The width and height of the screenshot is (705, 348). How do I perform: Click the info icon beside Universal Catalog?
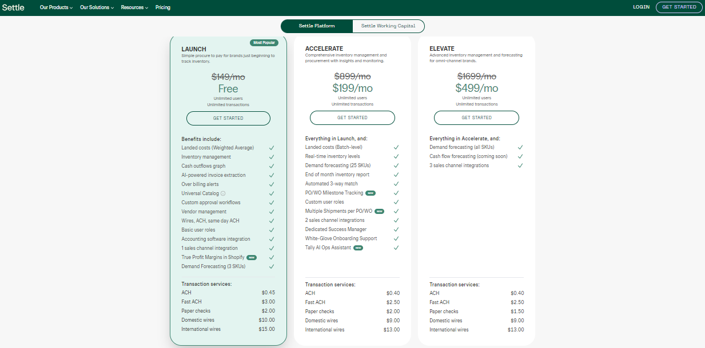coord(223,193)
